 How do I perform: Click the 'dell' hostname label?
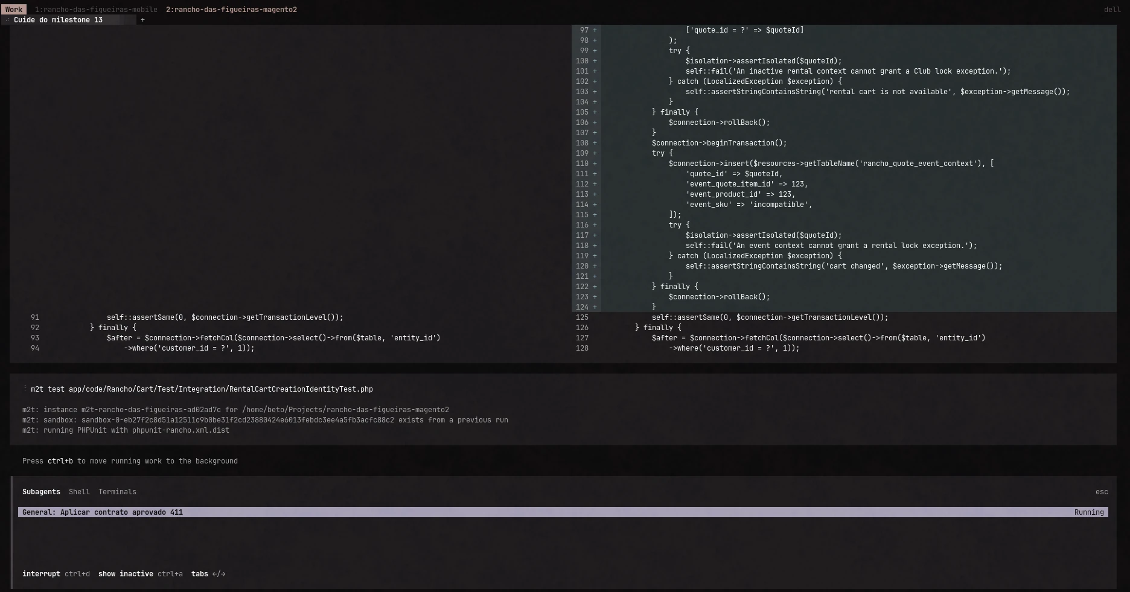1112,10
